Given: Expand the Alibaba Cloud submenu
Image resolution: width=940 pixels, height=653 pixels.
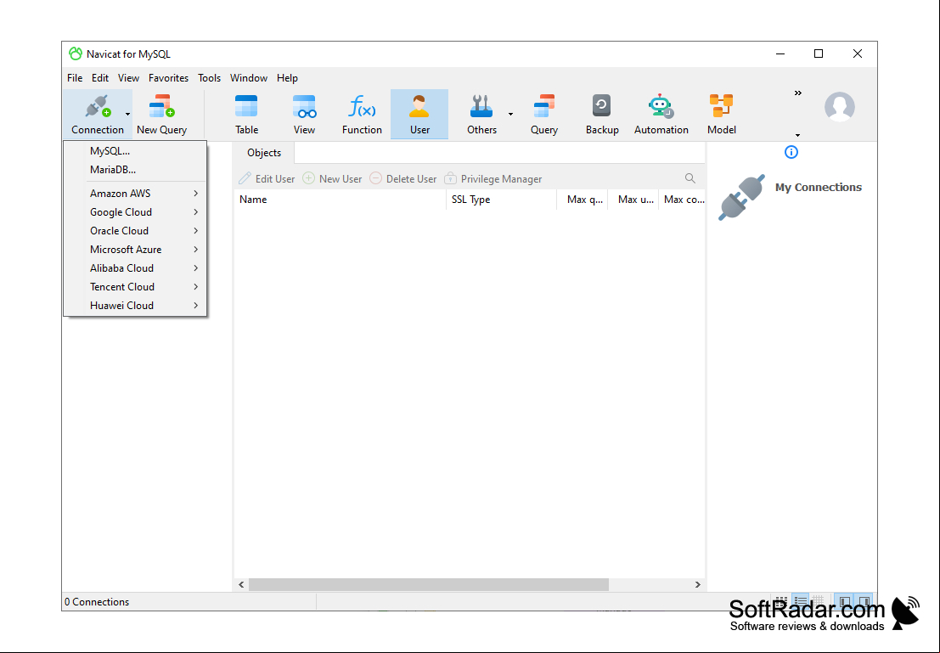Looking at the screenshot, I should point(135,267).
